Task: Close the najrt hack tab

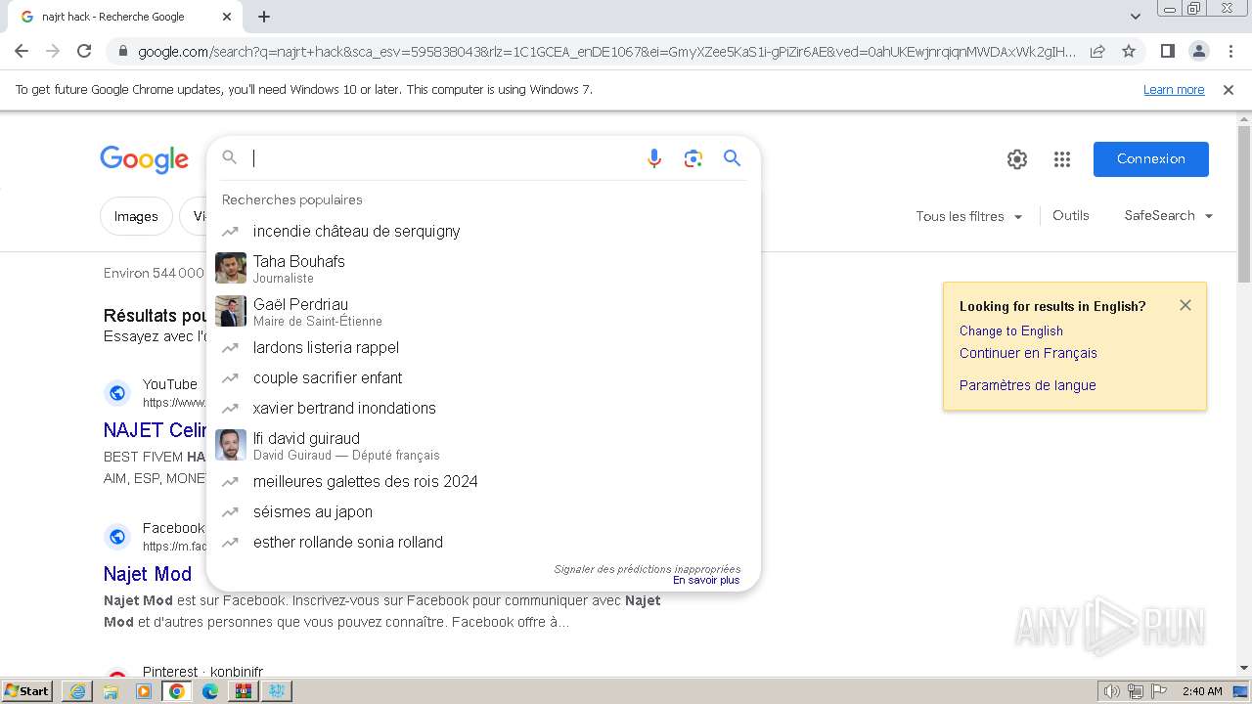Action: 227,17
